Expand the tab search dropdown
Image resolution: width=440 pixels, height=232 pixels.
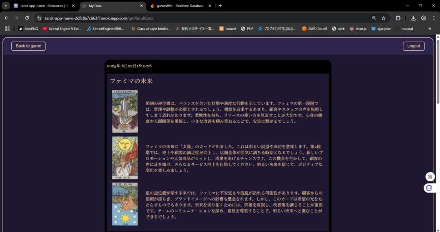pos(5,6)
